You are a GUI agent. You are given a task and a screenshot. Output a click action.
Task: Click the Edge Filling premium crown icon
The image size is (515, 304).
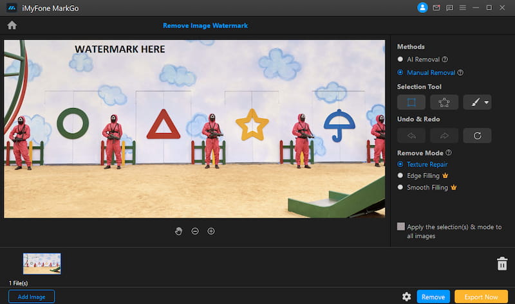tap(445, 175)
